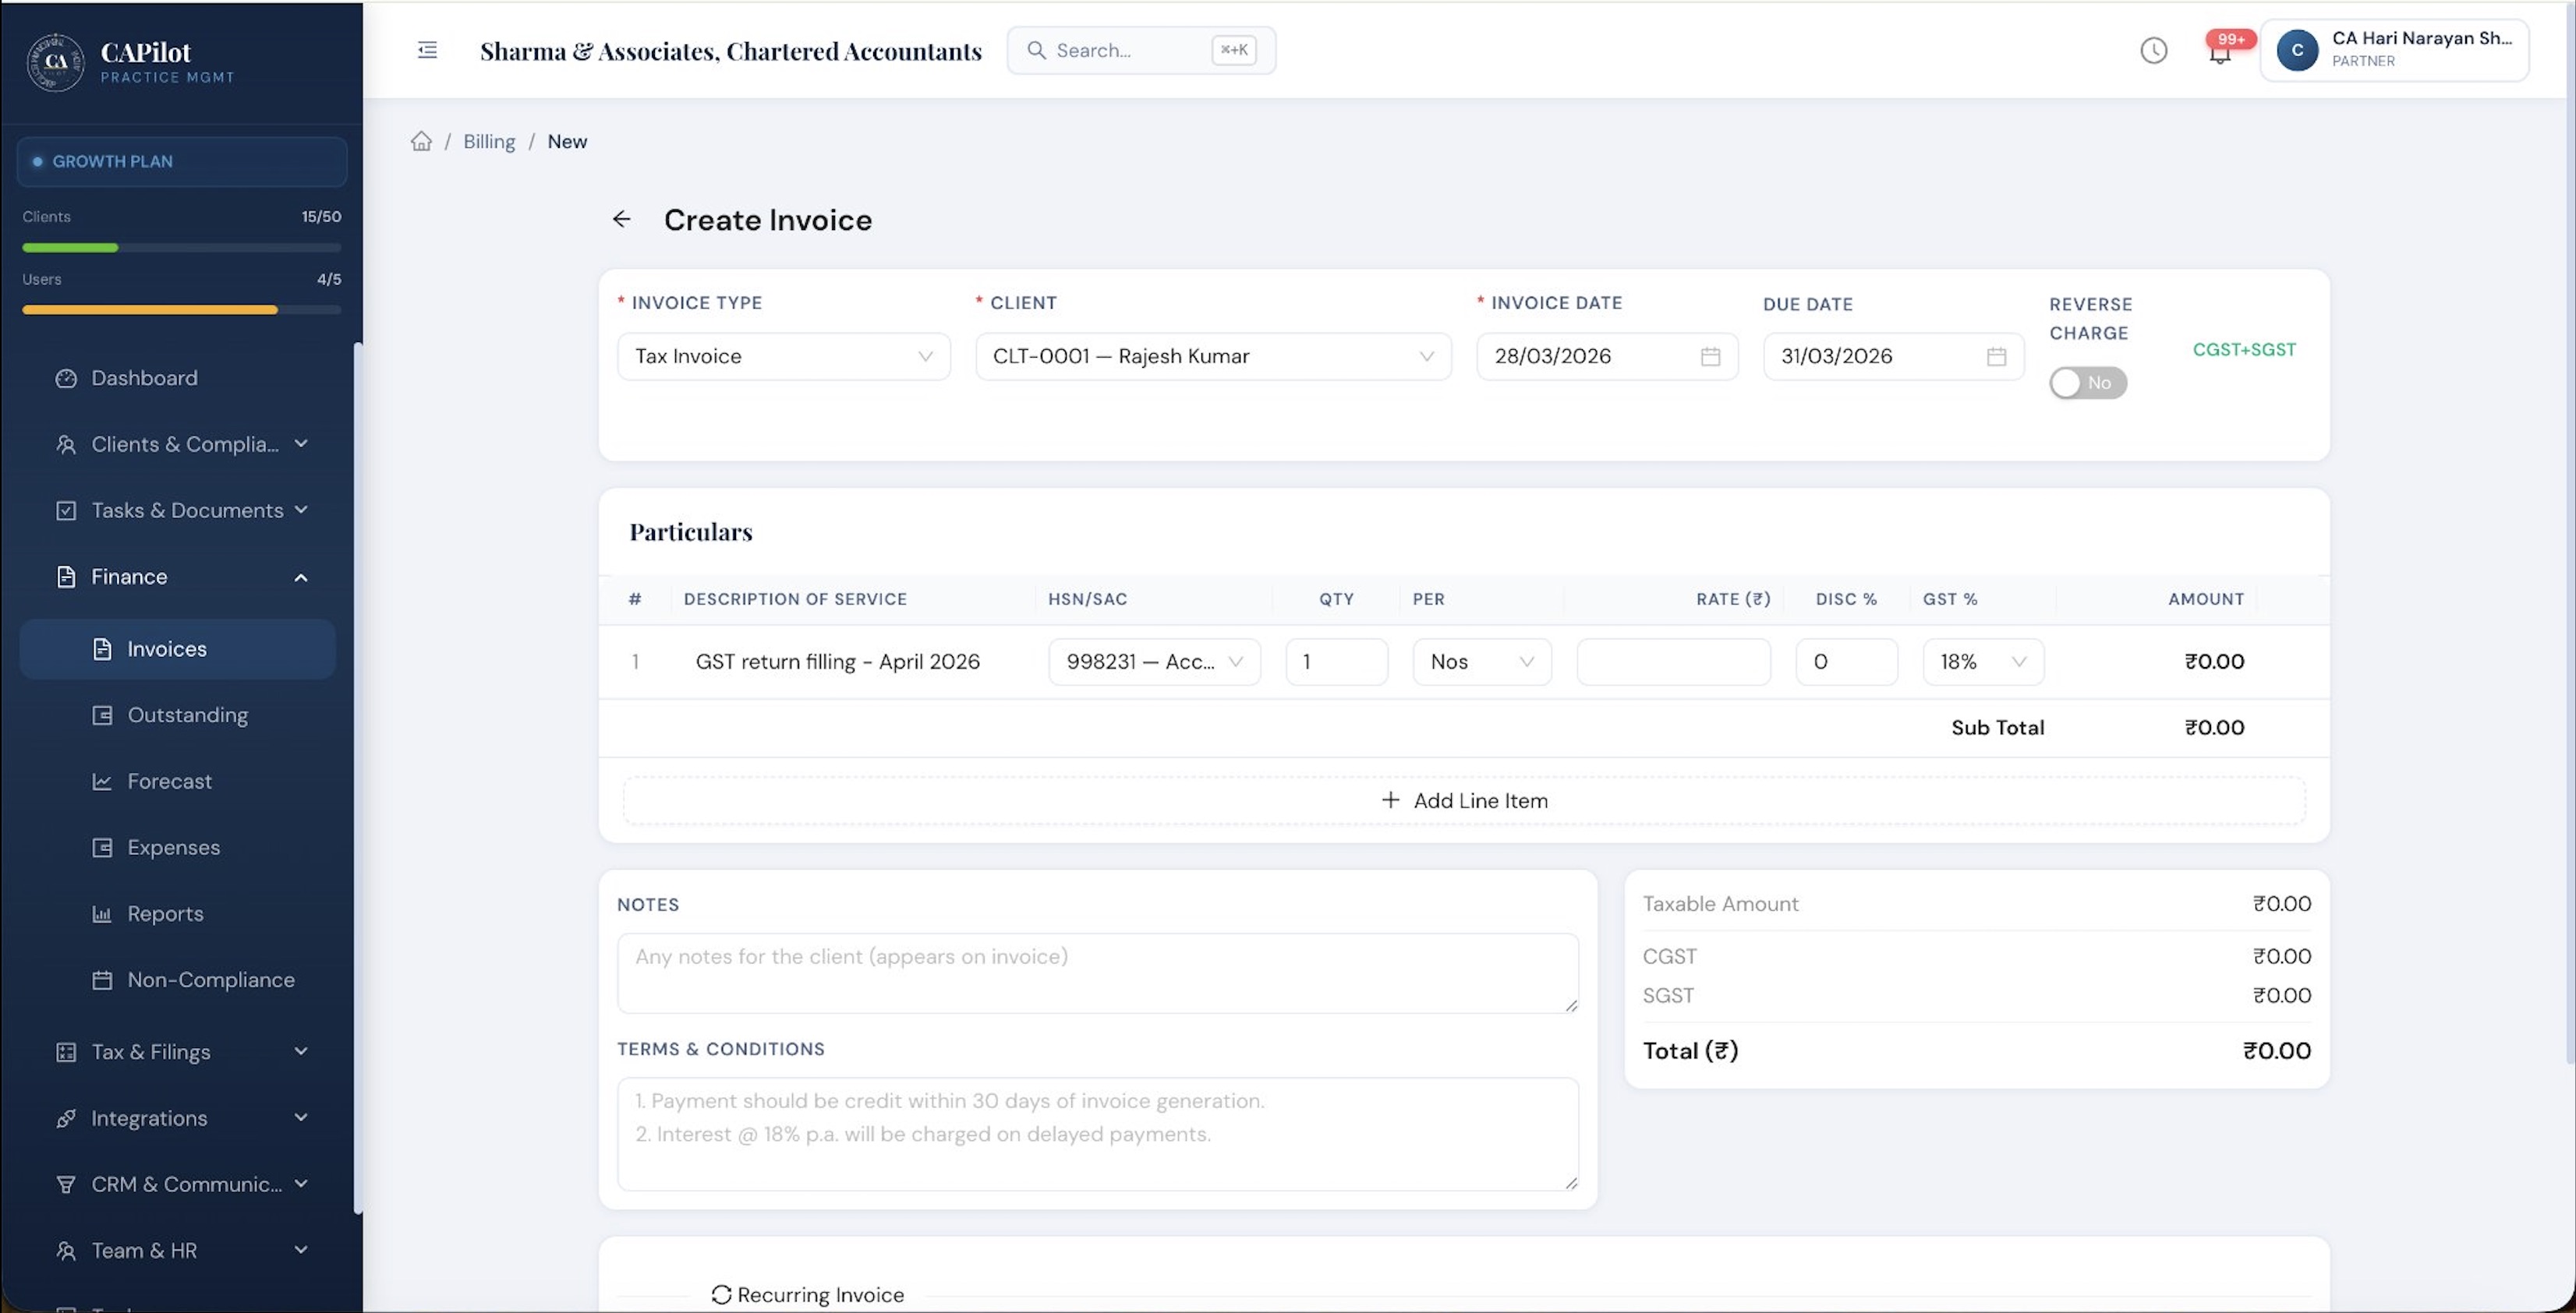The width and height of the screenshot is (2576, 1313).
Task: Click the Recurring Invoice refresh icon
Action: pyautogui.click(x=721, y=1294)
